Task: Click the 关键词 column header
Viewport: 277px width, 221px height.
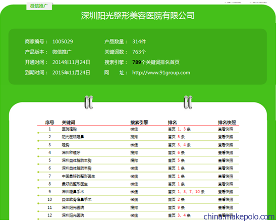Action: pyautogui.click(x=69, y=122)
